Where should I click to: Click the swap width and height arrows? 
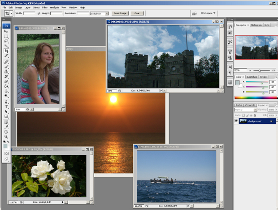[39, 13]
